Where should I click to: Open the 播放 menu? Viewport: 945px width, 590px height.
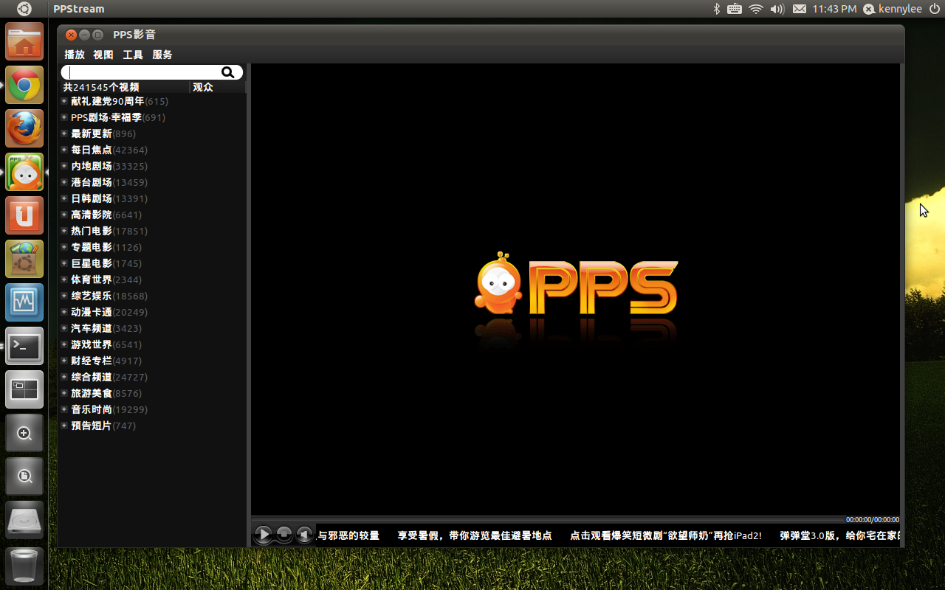[x=75, y=55]
